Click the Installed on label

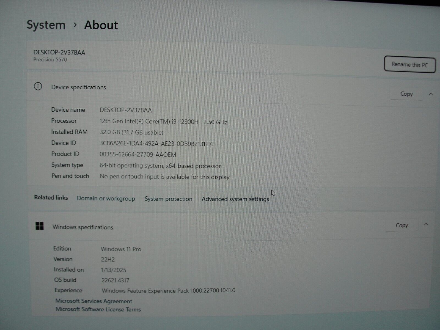tap(69, 270)
